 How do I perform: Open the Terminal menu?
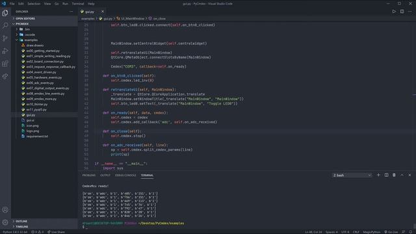[x=78, y=4]
